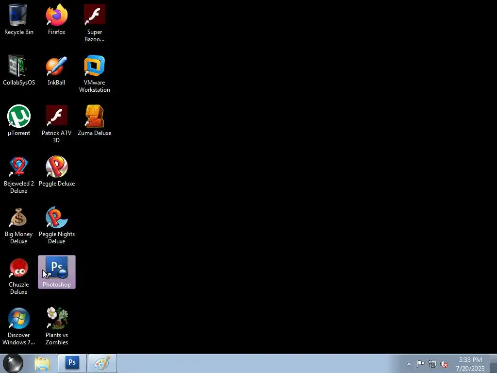497x373 pixels.
Task: Select the Peggle Nights Deluxe shortcut
Action: pyautogui.click(x=57, y=225)
